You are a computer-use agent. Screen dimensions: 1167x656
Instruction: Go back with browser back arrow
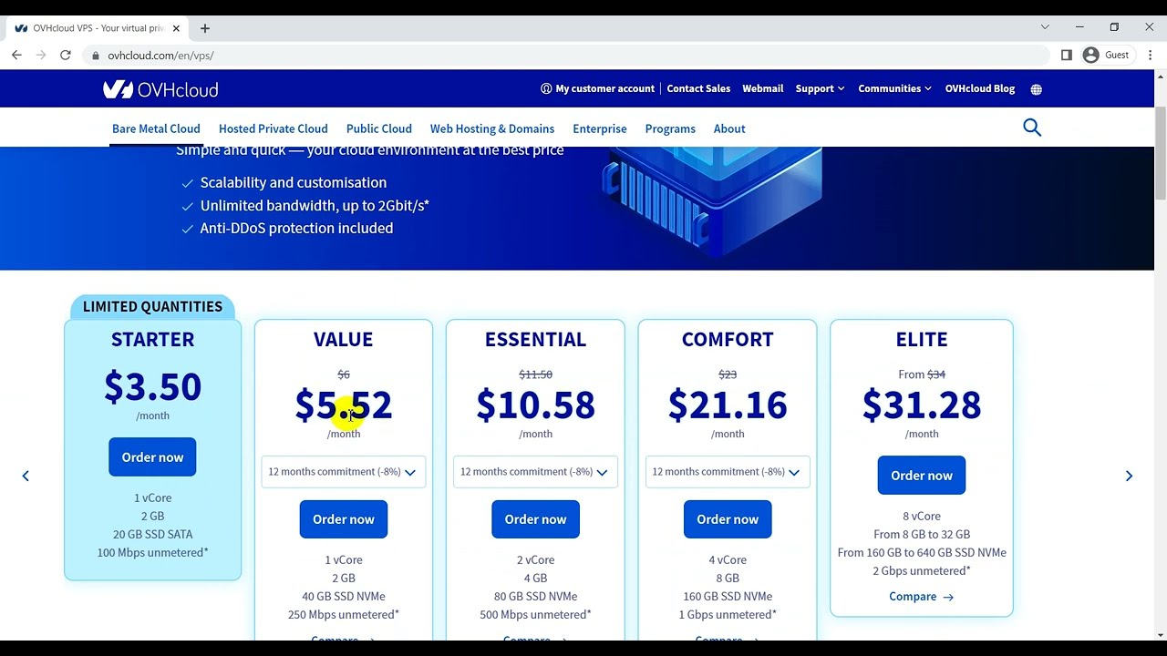[x=16, y=55]
